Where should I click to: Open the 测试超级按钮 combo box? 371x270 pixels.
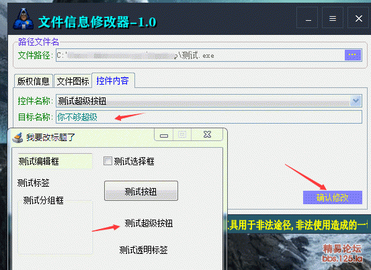(x=209, y=101)
